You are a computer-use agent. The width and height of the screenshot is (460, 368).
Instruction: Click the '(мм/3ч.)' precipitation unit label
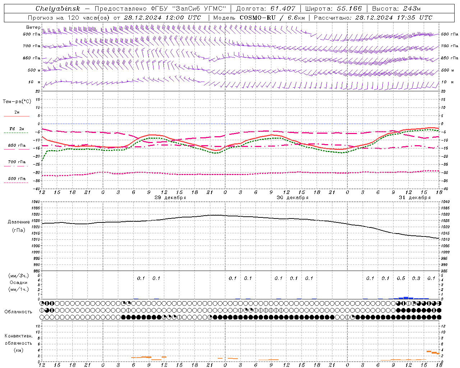pos(18,276)
